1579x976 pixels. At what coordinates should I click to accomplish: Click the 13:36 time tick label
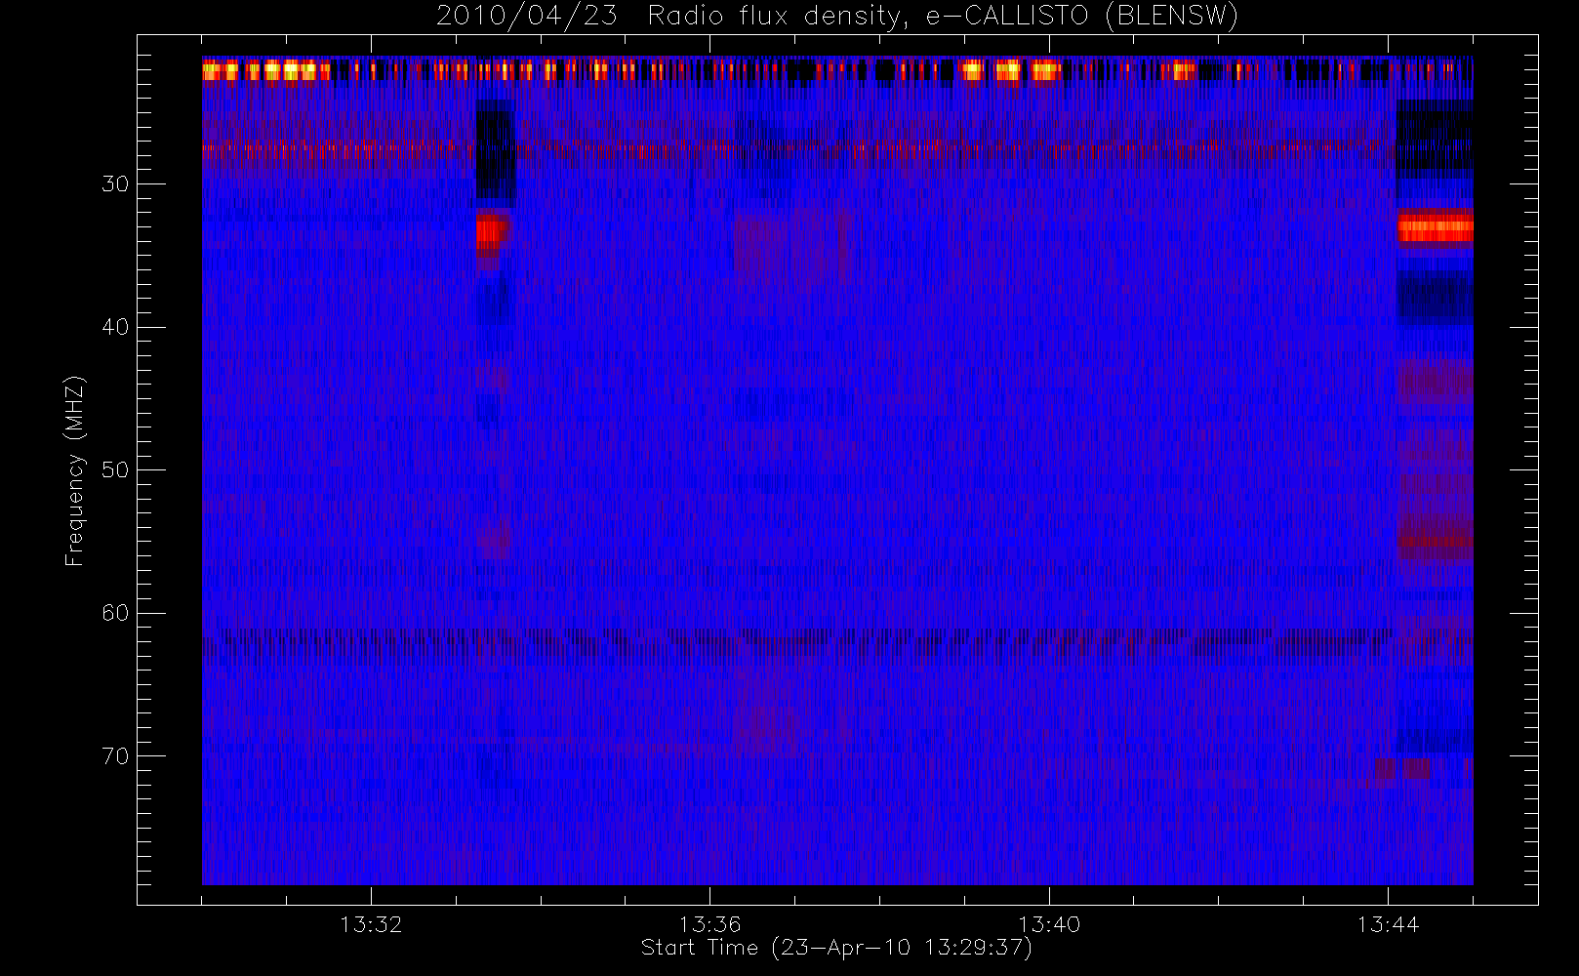[709, 924]
